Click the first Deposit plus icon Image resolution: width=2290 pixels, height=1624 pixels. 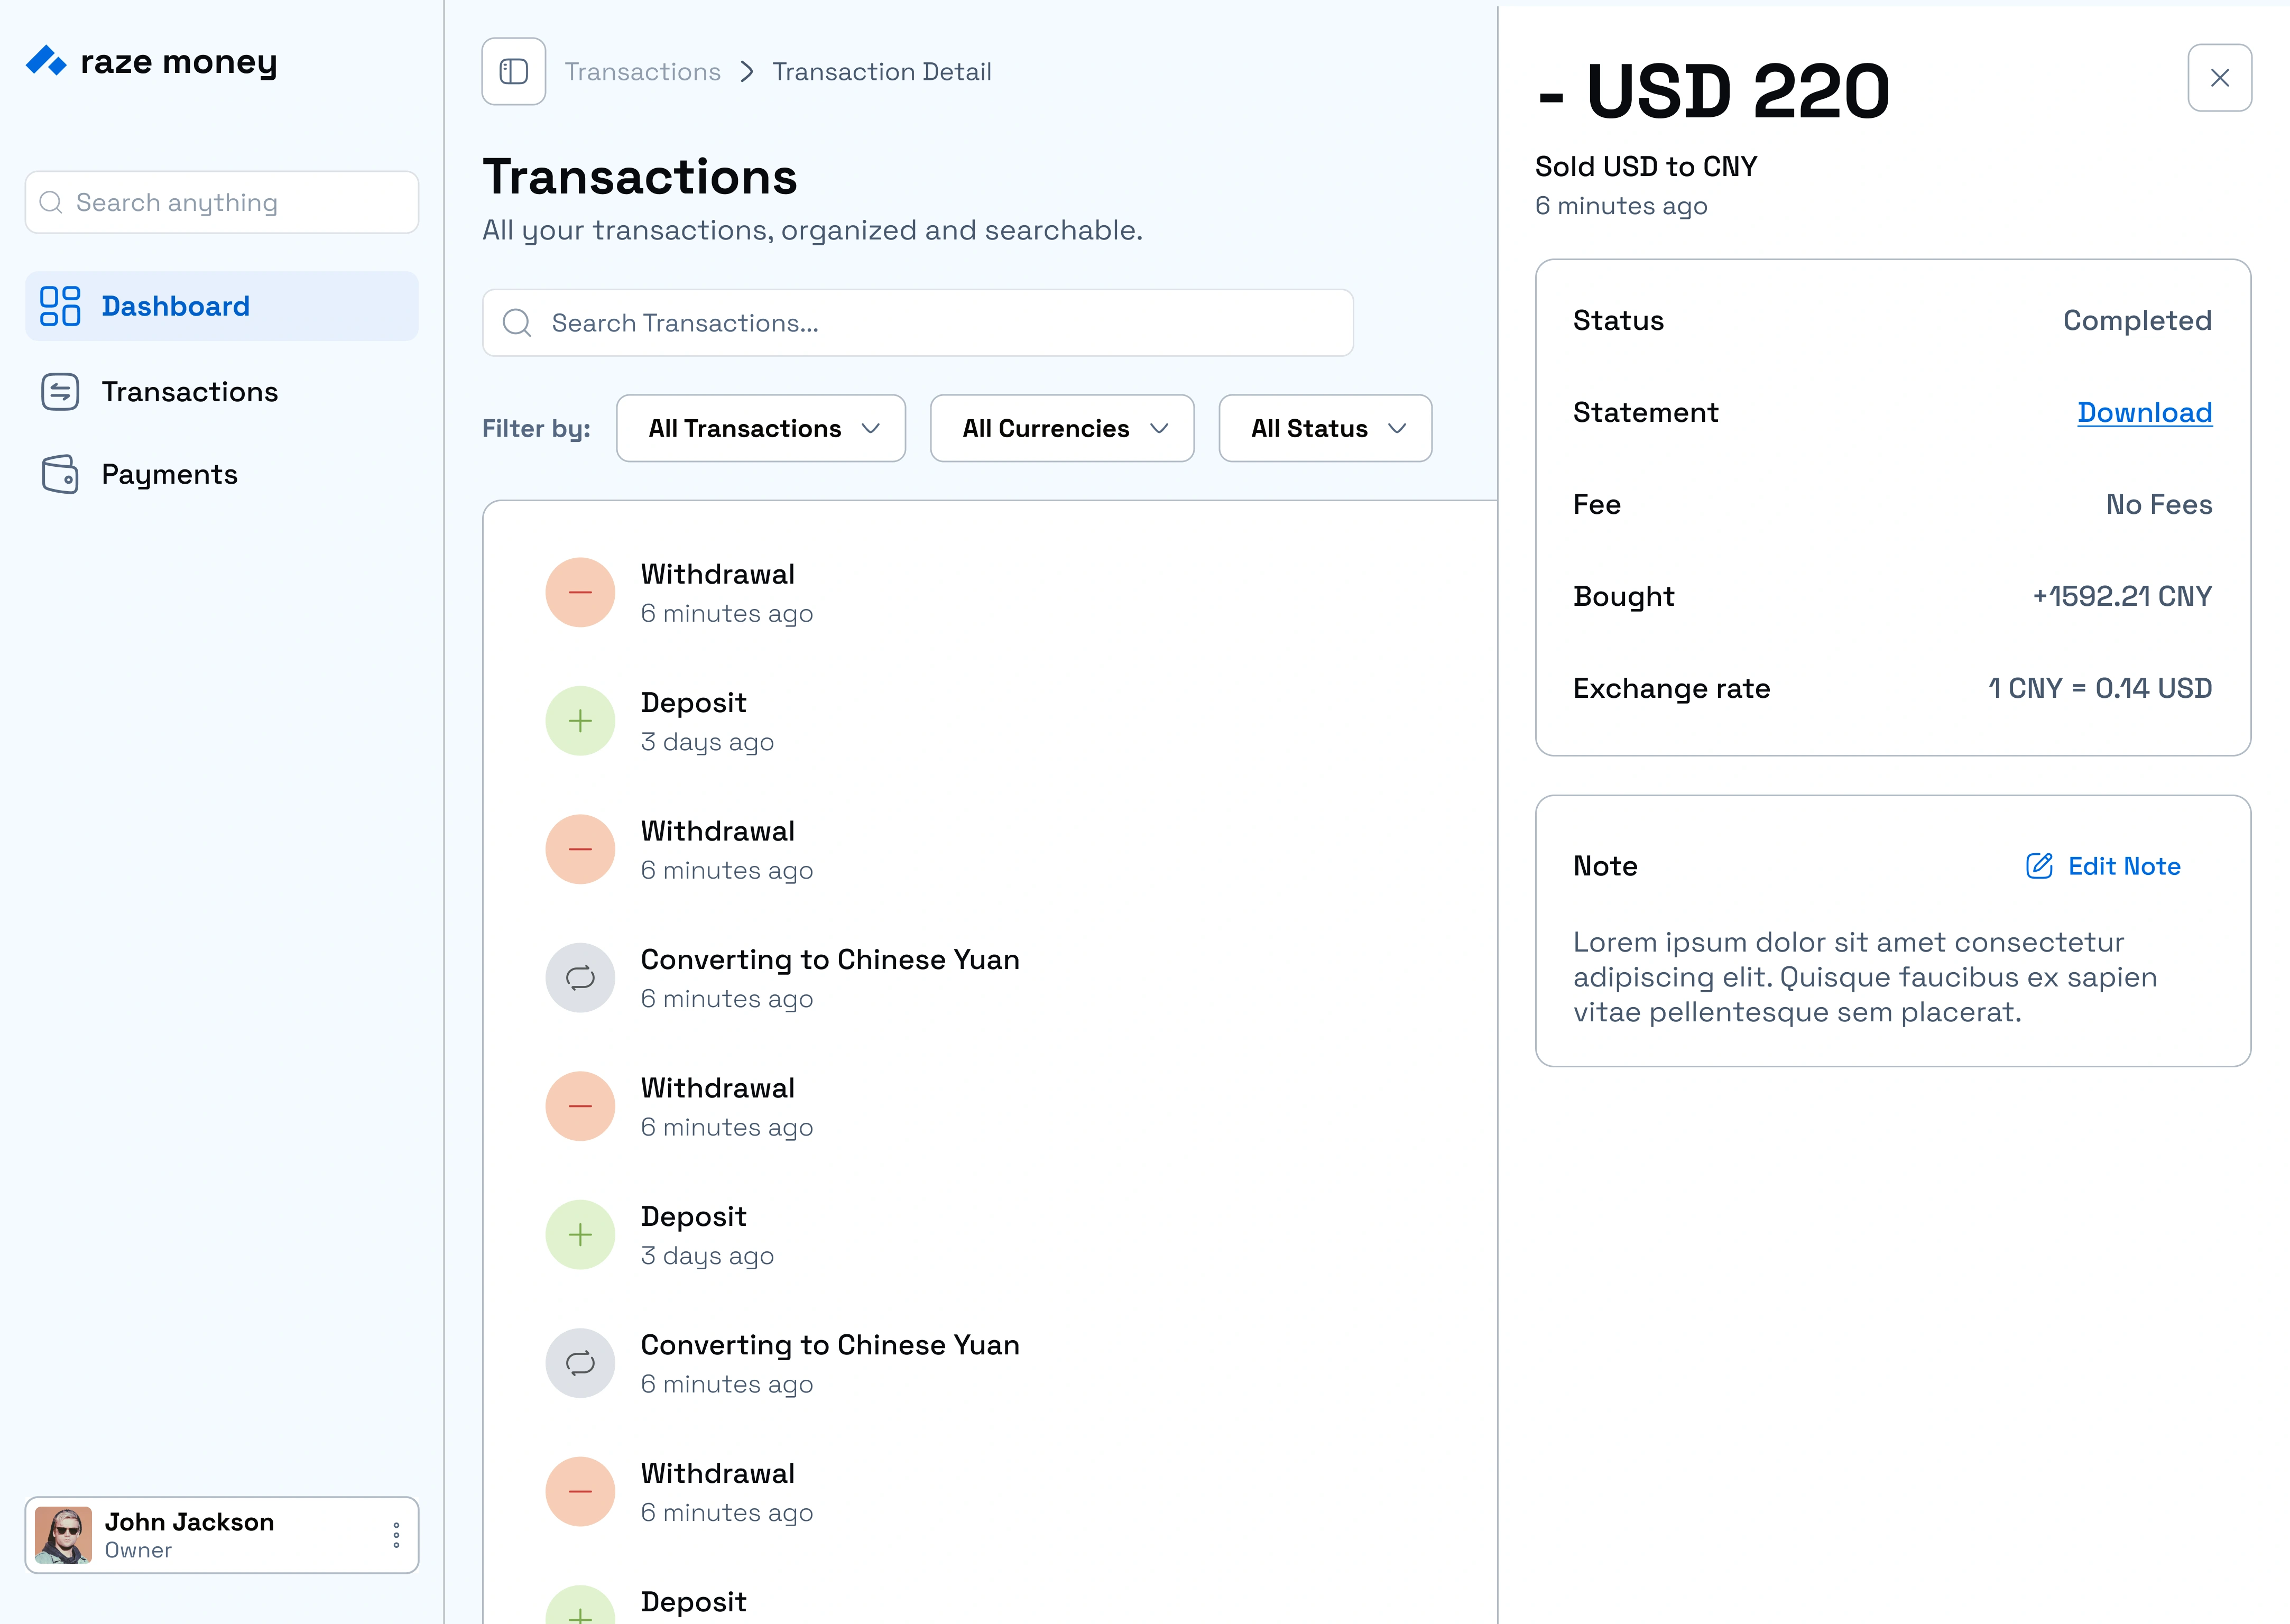coord(579,721)
